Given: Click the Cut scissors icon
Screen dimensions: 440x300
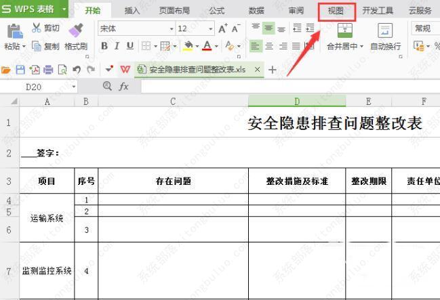Looking at the screenshot, I should click(36, 28).
